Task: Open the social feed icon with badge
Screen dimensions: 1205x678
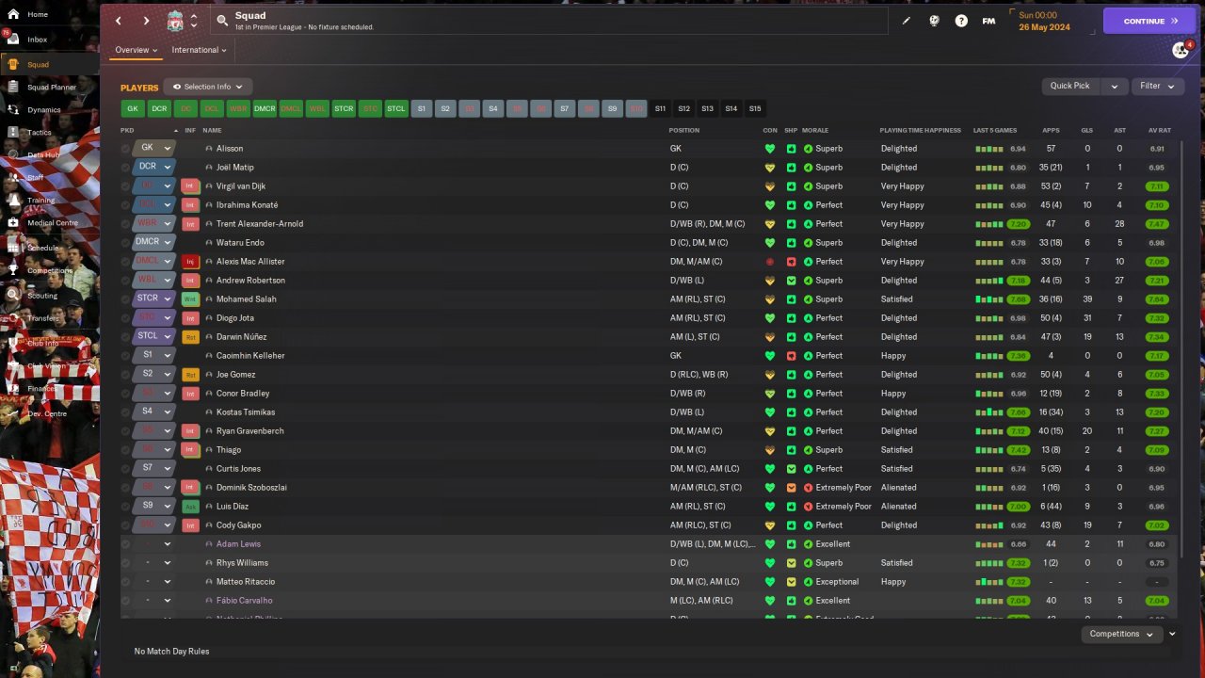Action: (1181, 50)
